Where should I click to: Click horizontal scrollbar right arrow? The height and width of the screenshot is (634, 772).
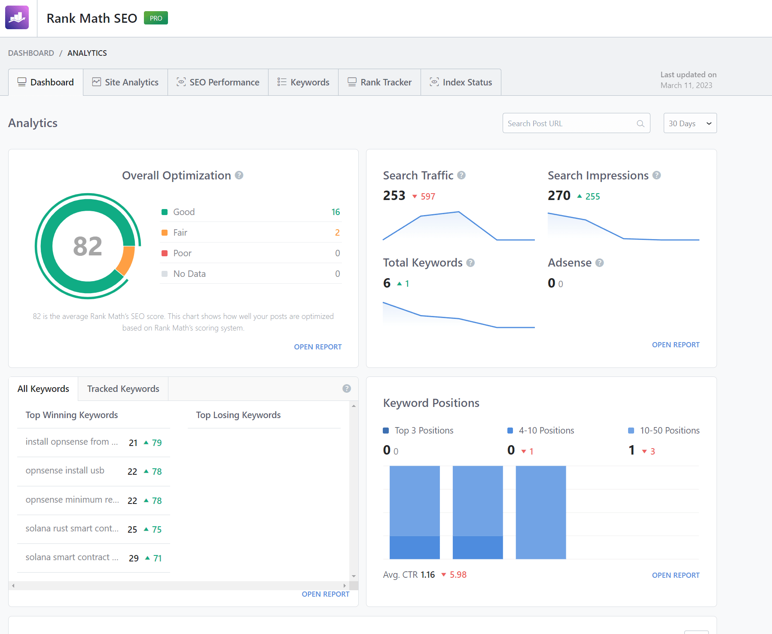(x=345, y=585)
